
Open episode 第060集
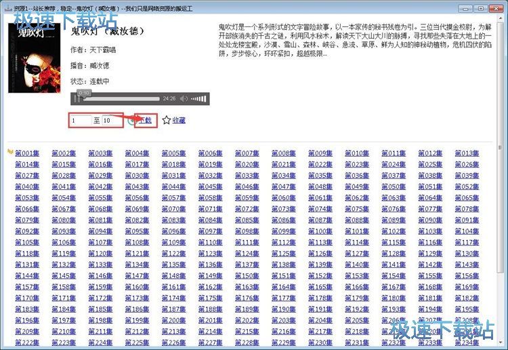tap(284, 198)
